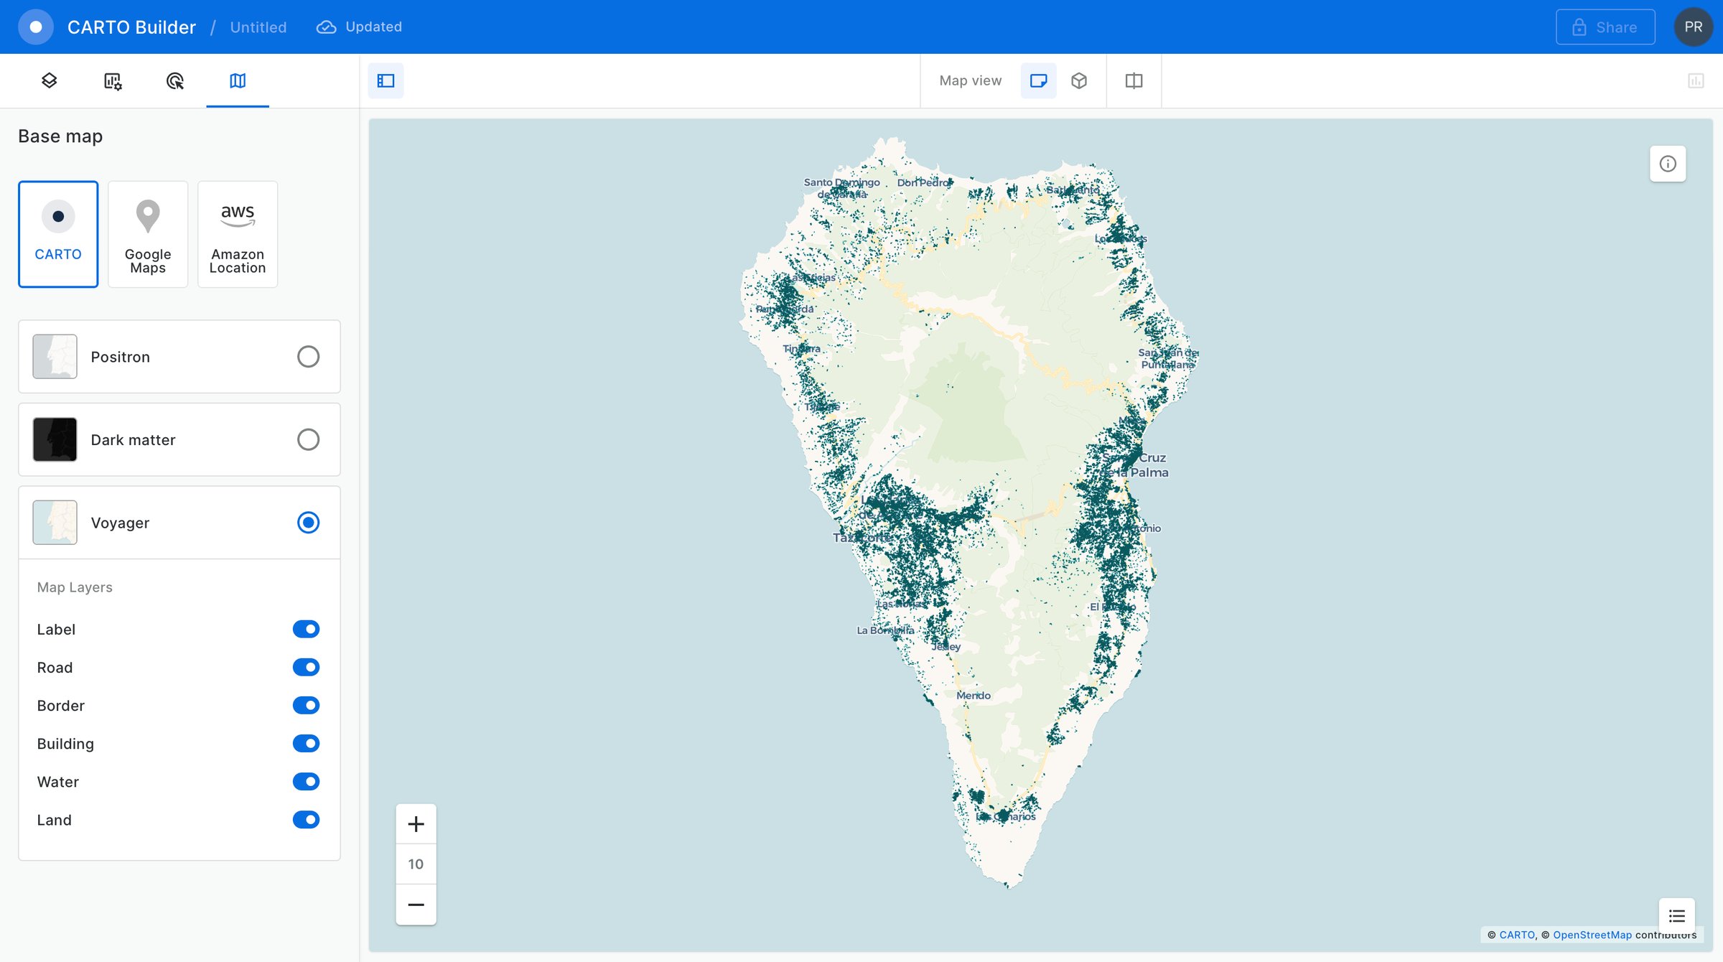Choose CARTO basemap provider
Image resolution: width=1723 pixels, height=962 pixels.
point(58,234)
